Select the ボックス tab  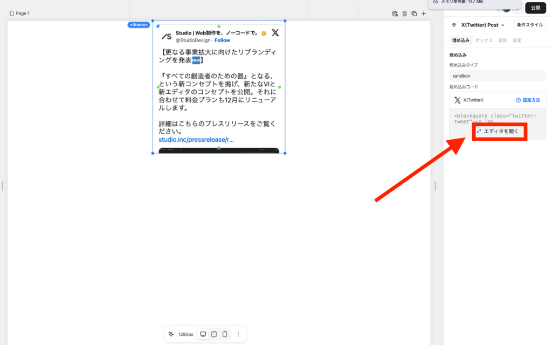(484, 40)
